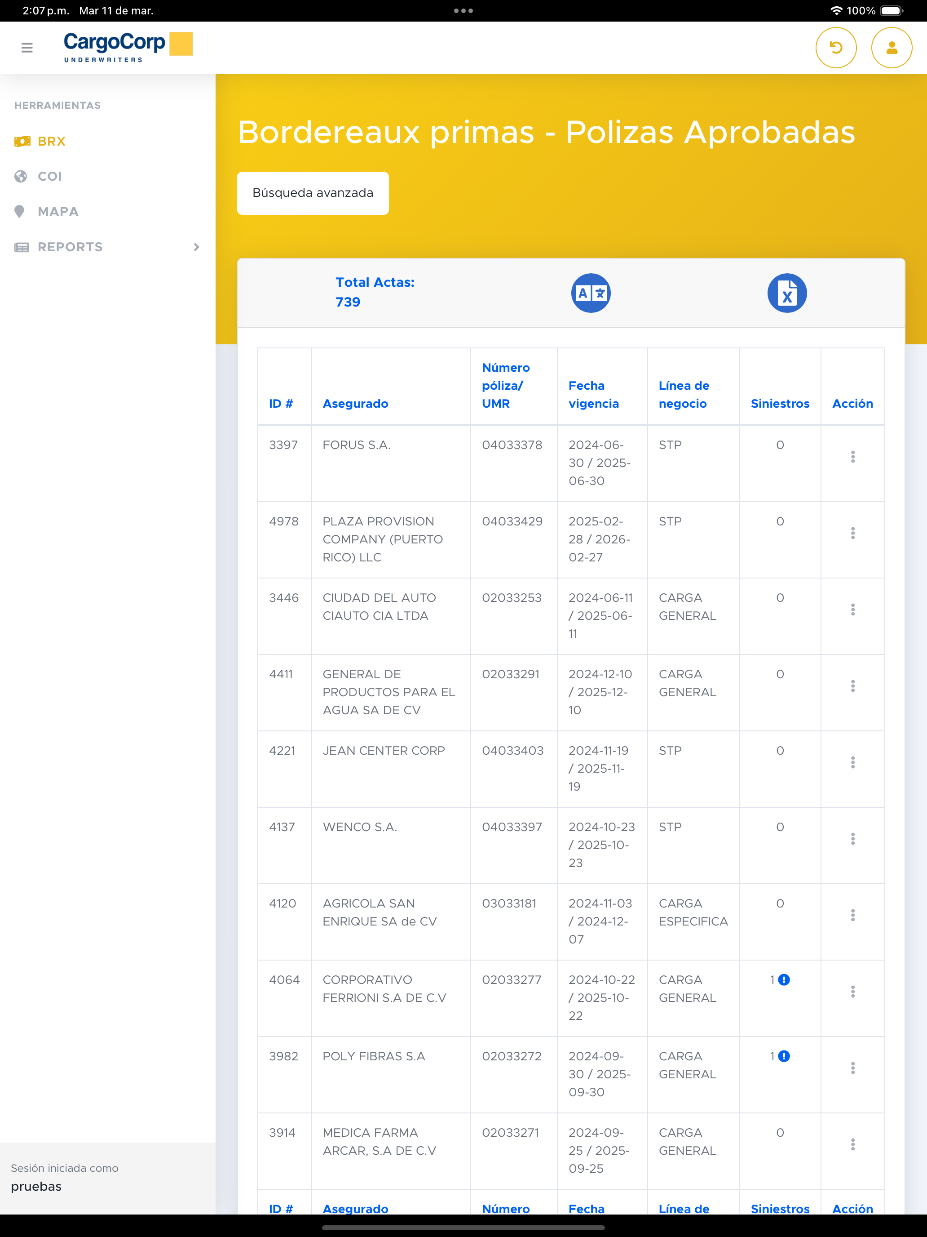Tap the home indicator bar
Screen dimensions: 927x1237
pos(463,1228)
